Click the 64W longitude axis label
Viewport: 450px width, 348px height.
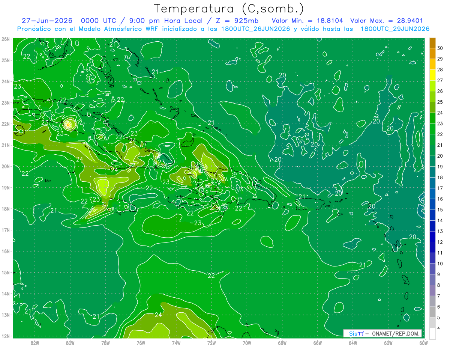click(353, 343)
